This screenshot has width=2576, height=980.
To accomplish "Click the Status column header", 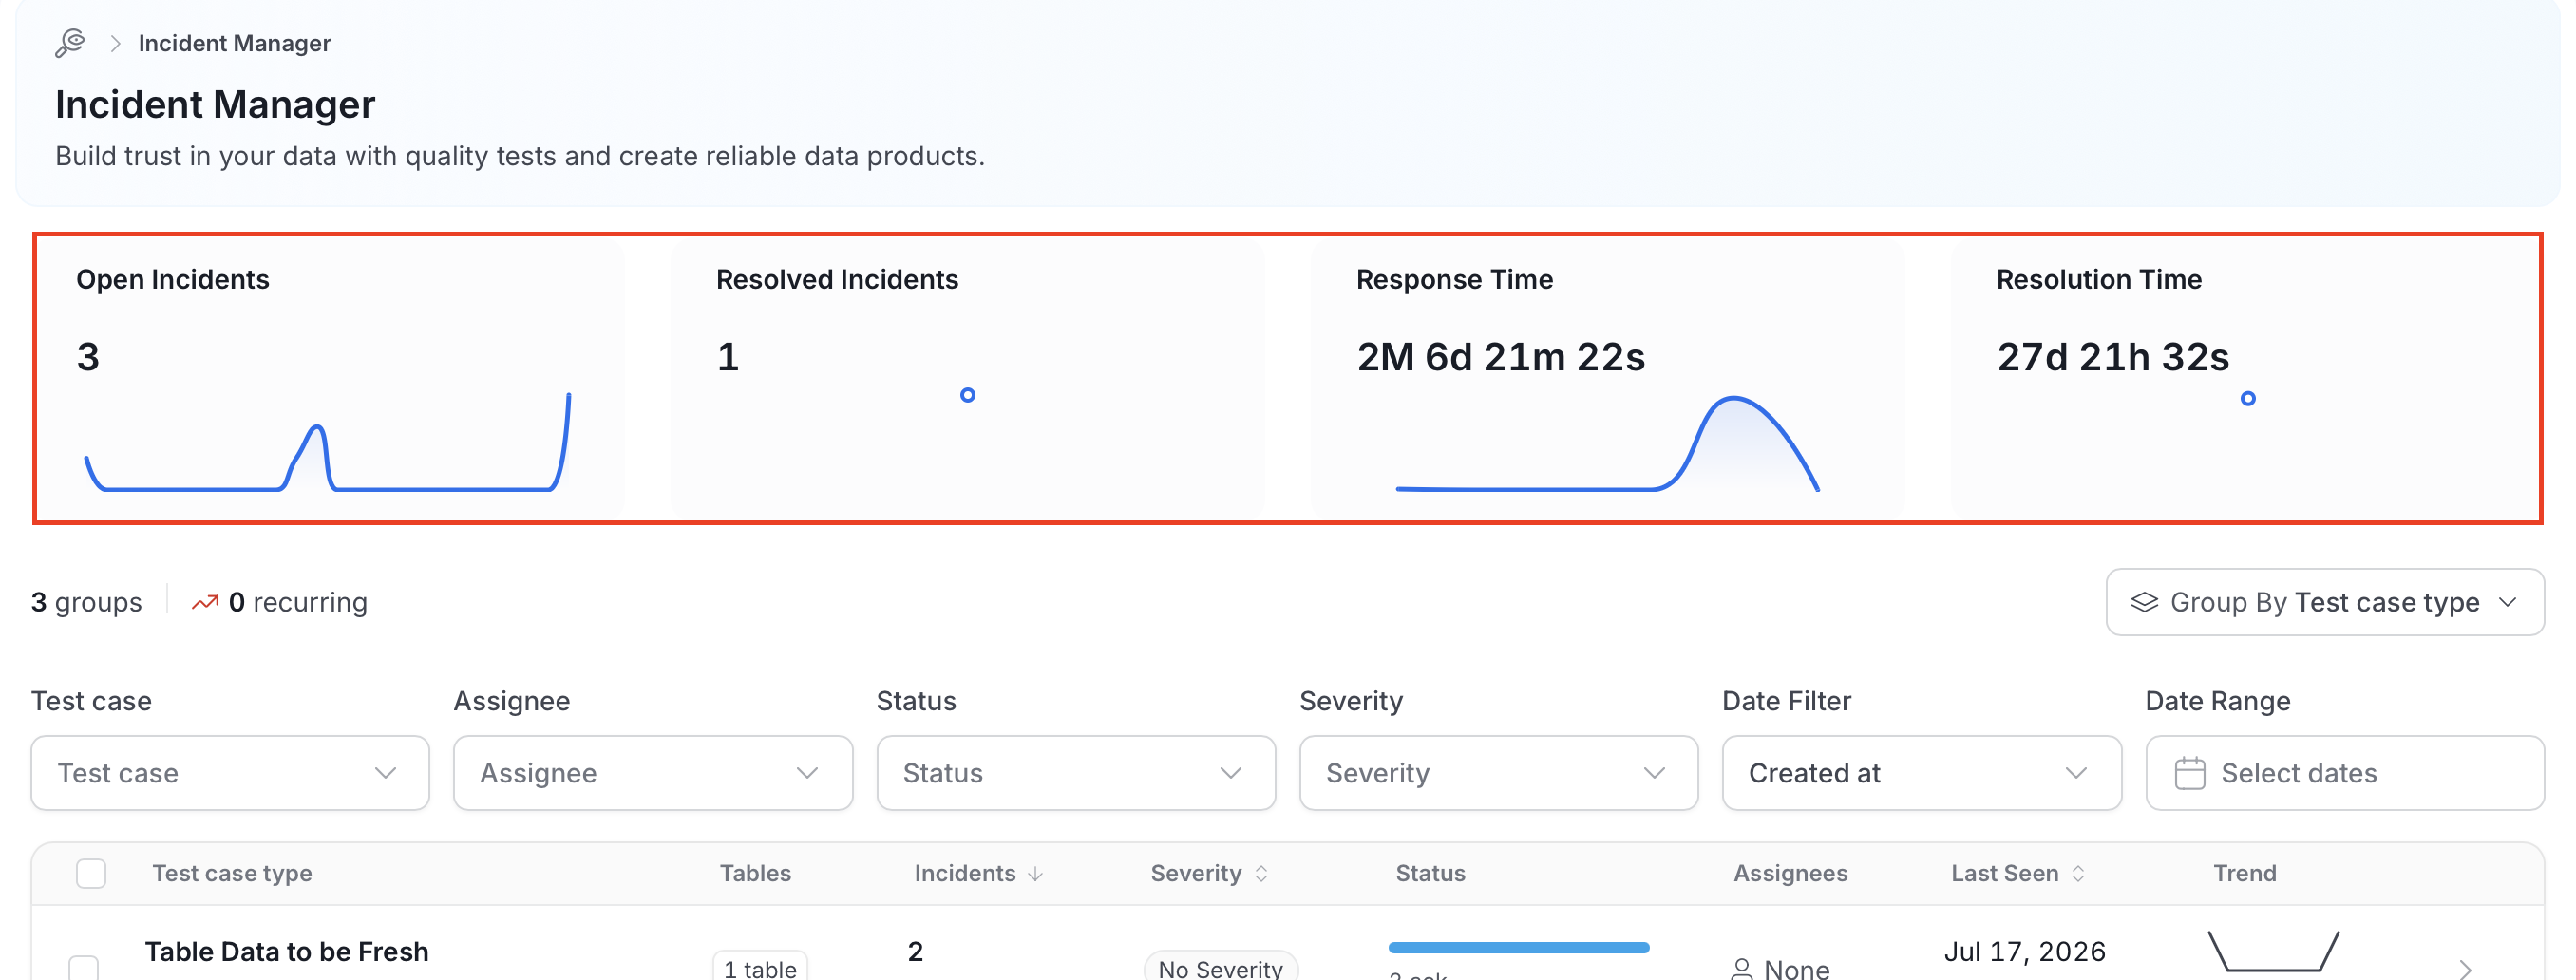I will pos(1430,873).
